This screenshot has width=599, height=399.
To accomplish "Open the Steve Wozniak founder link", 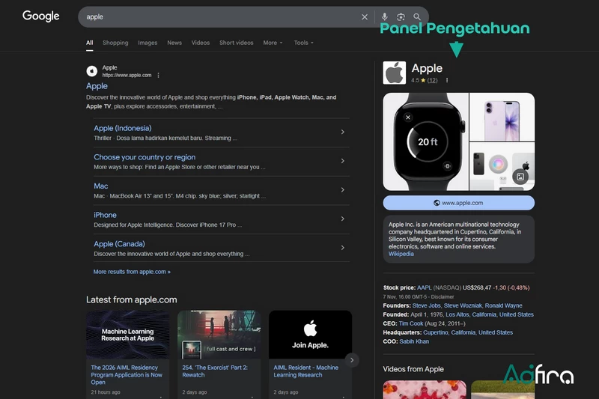I will click(463, 306).
